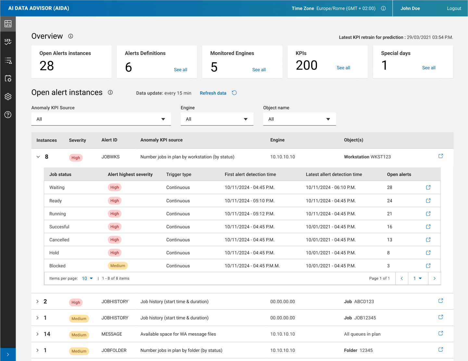The height and width of the screenshot is (361, 468).
Task: Click See all under Alerts Definitions
Action: click(180, 70)
